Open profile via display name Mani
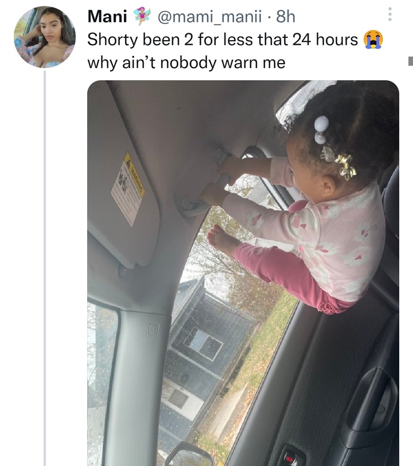The height and width of the screenshot is (466, 413). click(107, 17)
